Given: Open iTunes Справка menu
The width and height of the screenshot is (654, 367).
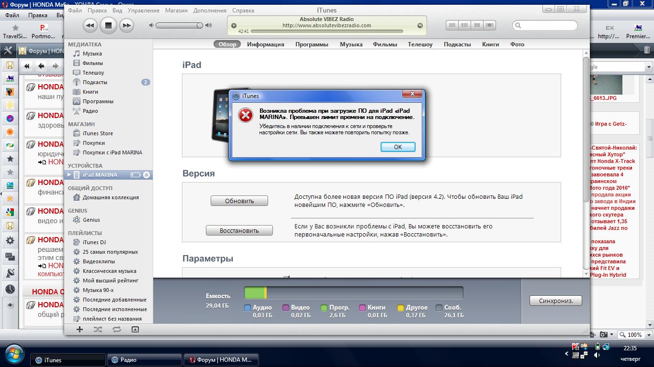Looking at the screenshot, I should (x=243, y=10).
